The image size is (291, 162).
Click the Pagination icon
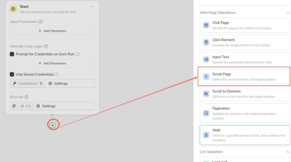coord(206,113)
